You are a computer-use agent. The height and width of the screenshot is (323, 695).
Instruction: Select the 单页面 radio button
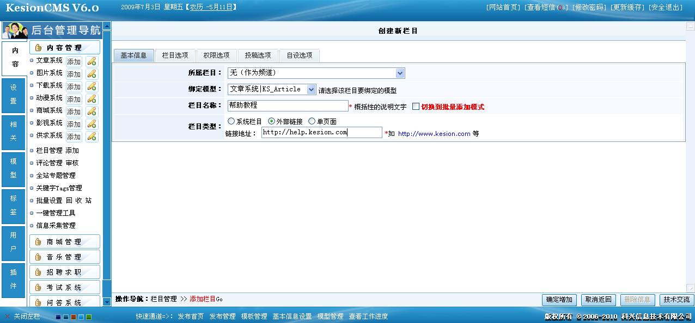(311, 121)
